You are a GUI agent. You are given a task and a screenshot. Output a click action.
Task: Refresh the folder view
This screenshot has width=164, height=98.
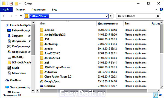tap(111, 16)
